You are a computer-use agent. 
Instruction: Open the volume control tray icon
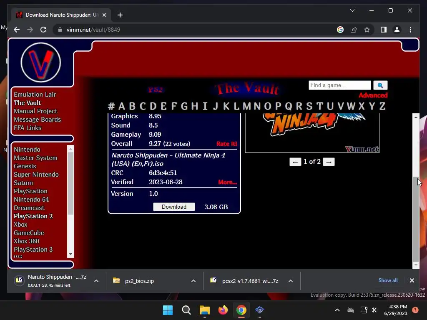coord(374,310)
